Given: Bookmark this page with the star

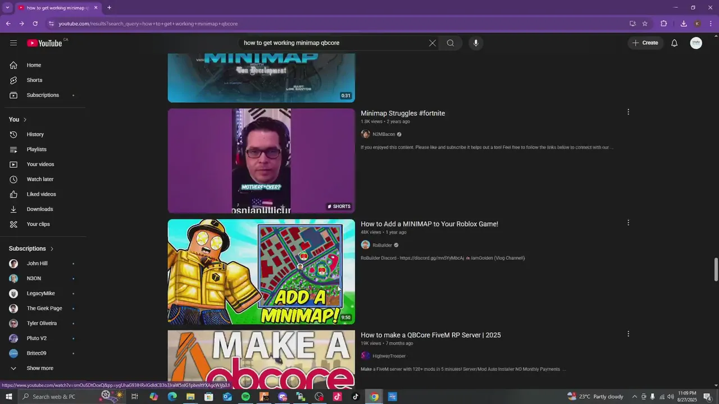Looking at the screenshot, I should pos(645,24).
